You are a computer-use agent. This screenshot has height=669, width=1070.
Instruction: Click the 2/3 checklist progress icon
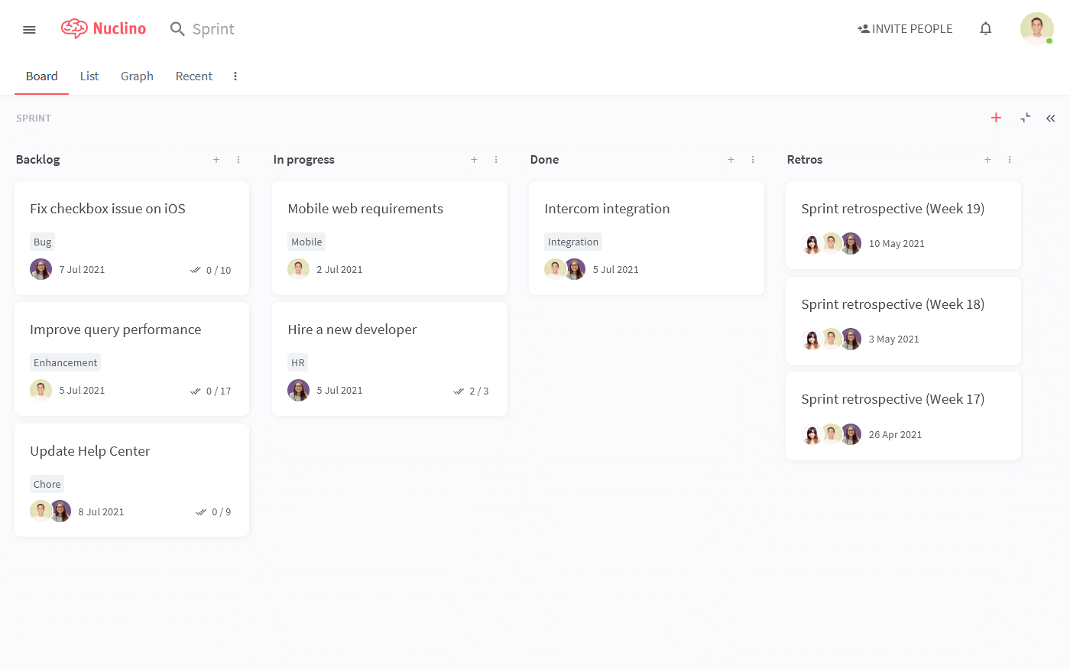coord(459,391)
